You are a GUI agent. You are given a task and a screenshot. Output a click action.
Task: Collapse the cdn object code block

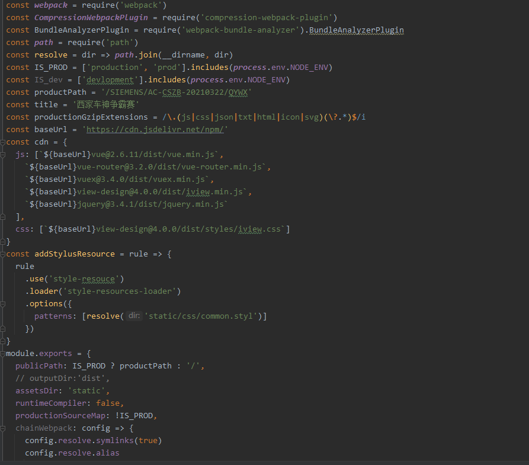coord(2,142)
